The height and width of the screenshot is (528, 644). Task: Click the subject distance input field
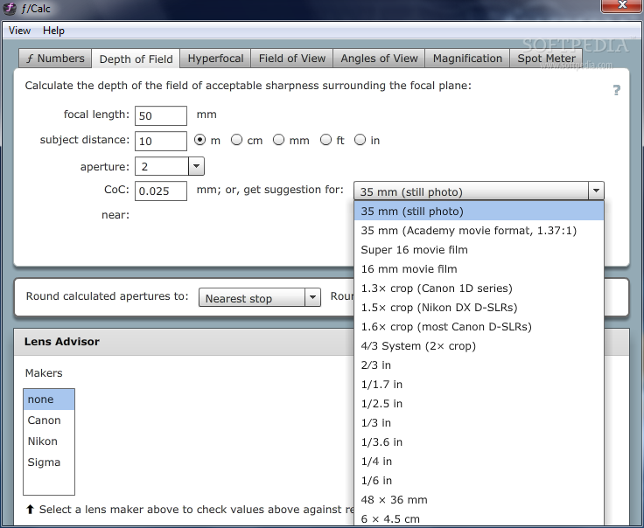click(x=161, y=141)
